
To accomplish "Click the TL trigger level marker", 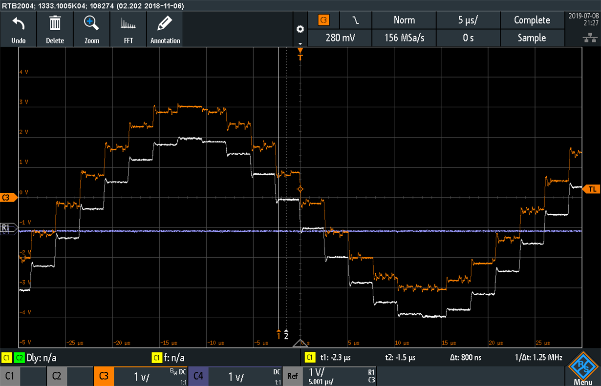I will tap(591, 189).
